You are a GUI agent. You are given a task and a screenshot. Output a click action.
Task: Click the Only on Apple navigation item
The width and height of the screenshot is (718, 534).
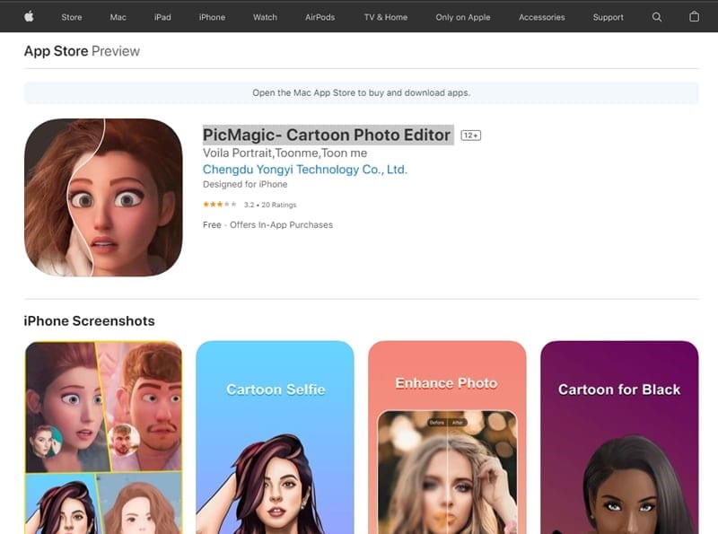(x=462, y=16)
